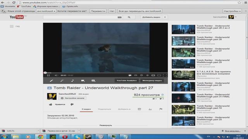Dislike the video with thumbs down

(72, 104)
